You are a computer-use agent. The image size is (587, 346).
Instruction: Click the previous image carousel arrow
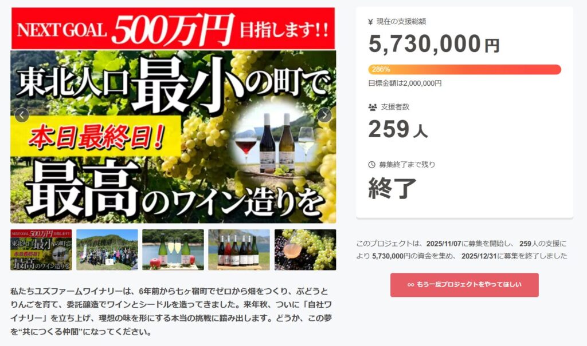click(x=22, y=115)
